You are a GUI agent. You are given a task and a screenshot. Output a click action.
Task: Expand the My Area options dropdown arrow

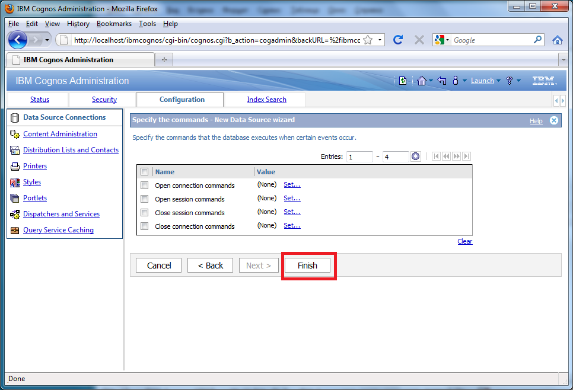(464, 81)
